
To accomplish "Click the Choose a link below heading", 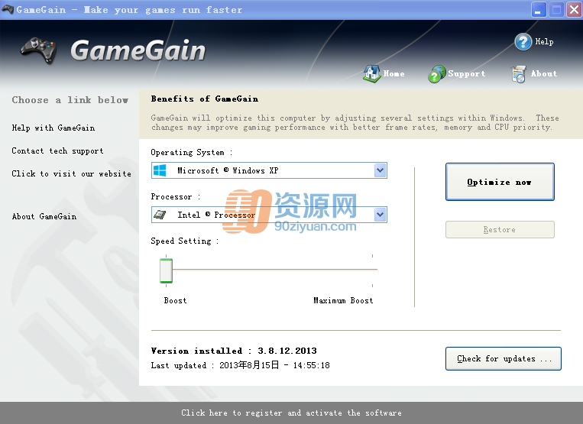I will pos(70,100).
